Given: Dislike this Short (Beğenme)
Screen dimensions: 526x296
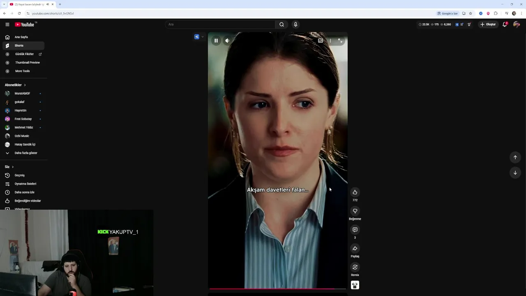Looking at the screenshot, I should [355, 211].
